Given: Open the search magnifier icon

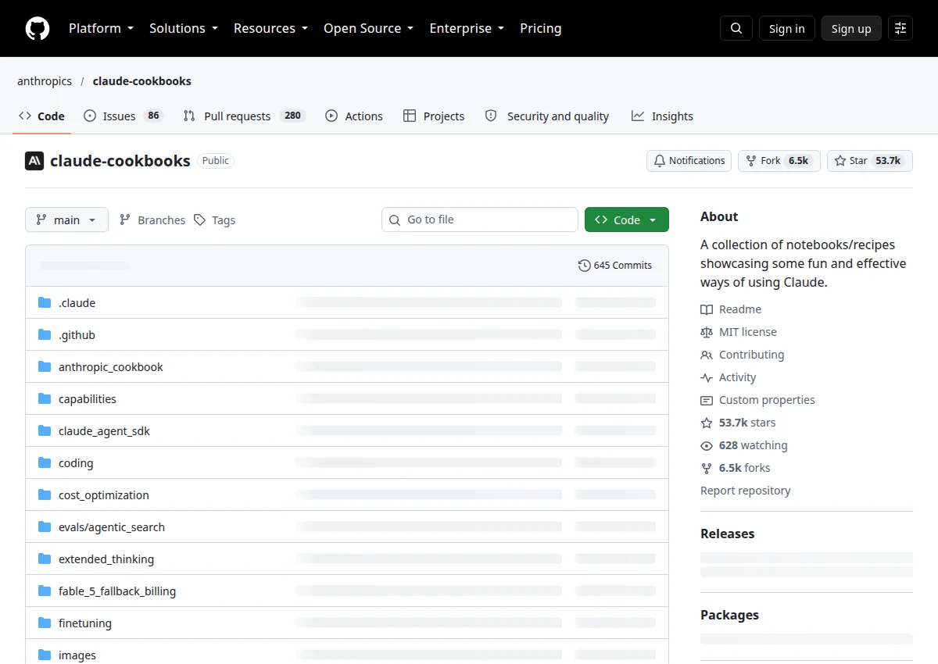Looking at the screenshot, I should 736,28.
